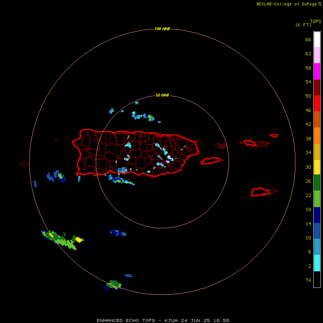Viewport: 323px width, 323px height.
Task: Select legend value 62
Action: pyautogui.click(x=308, y=54)
